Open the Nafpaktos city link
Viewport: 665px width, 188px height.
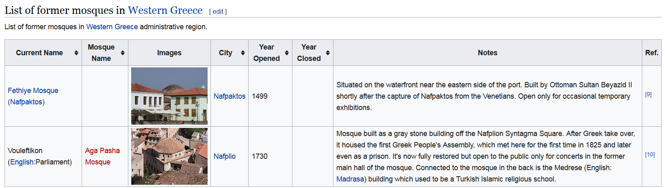coord(230,96)
